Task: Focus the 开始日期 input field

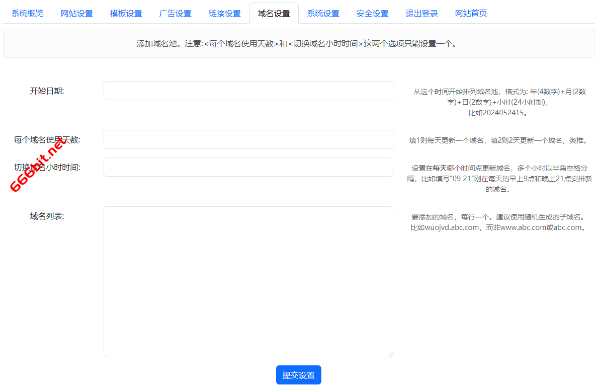Action: (x=248, y=90)
